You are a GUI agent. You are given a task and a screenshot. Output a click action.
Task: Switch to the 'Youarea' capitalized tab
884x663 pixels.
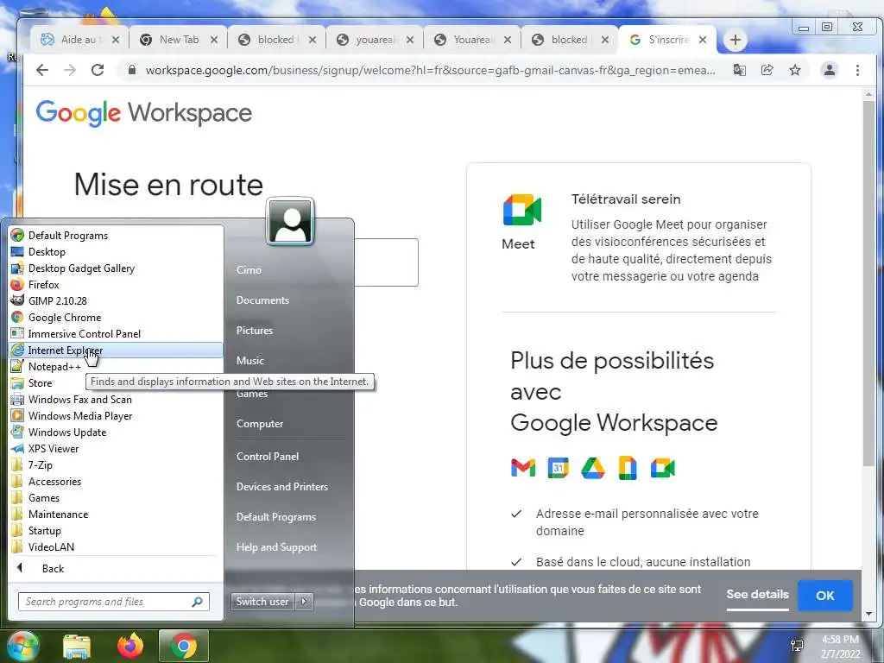tap(471, 40)
